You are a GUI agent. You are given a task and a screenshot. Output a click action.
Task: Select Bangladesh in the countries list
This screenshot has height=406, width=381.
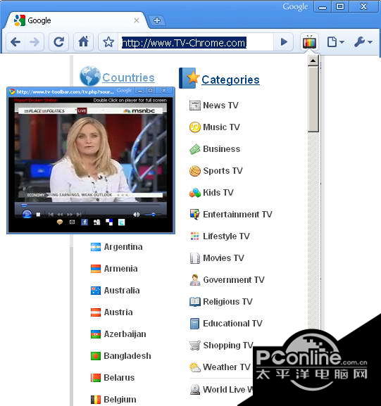point(127,356)
